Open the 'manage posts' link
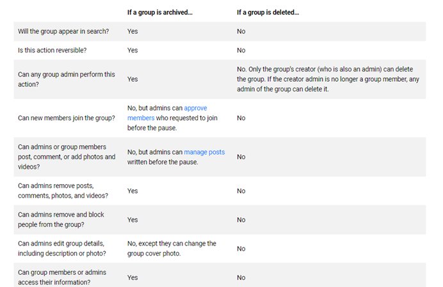Viewport: 443px width, 287px height. tap(204, 152)
